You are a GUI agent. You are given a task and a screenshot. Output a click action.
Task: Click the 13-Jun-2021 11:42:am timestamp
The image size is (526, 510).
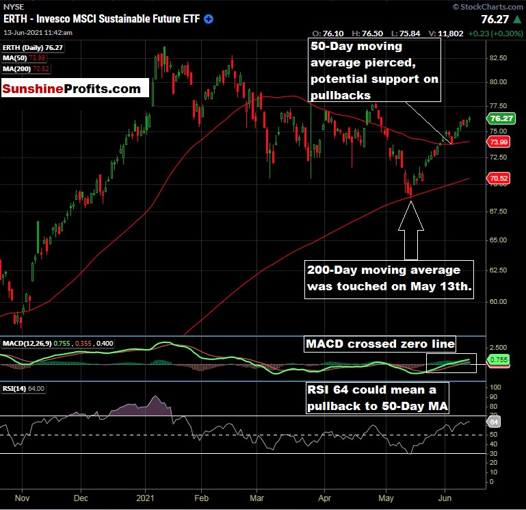click(x=38, y=33)
